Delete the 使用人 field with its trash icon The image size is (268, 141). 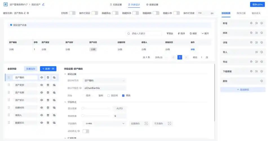coord(48,115)
